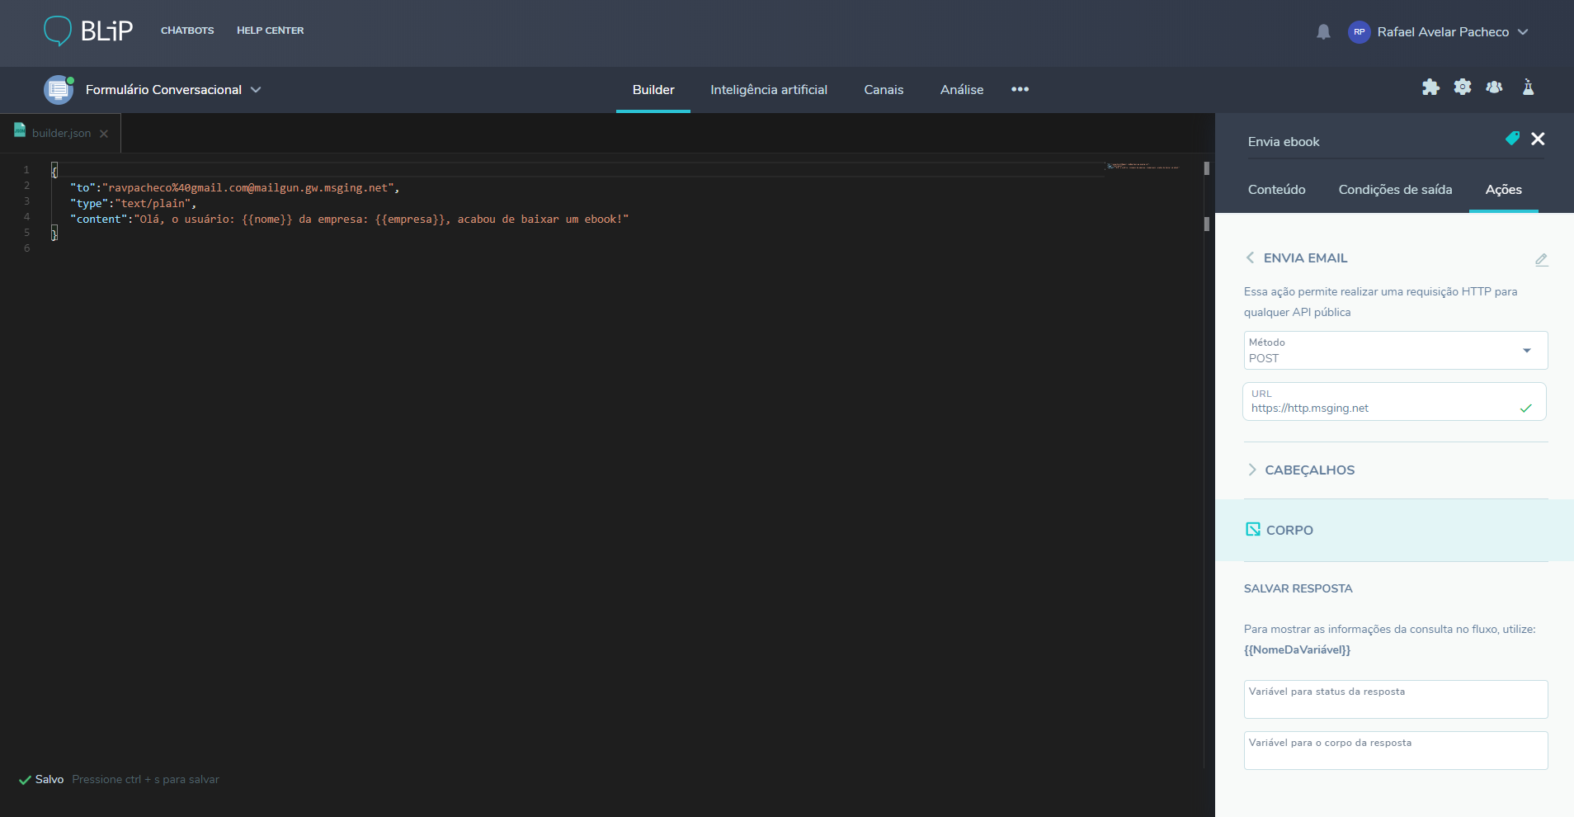Click the pencil edit icon for ENVIA EMAIL

click(1541, 259)
